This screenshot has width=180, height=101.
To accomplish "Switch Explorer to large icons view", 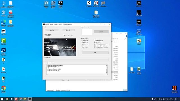I will 126,90.
